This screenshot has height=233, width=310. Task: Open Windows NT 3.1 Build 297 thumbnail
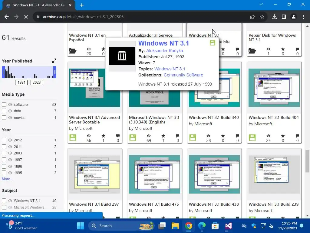click(94, 174)
